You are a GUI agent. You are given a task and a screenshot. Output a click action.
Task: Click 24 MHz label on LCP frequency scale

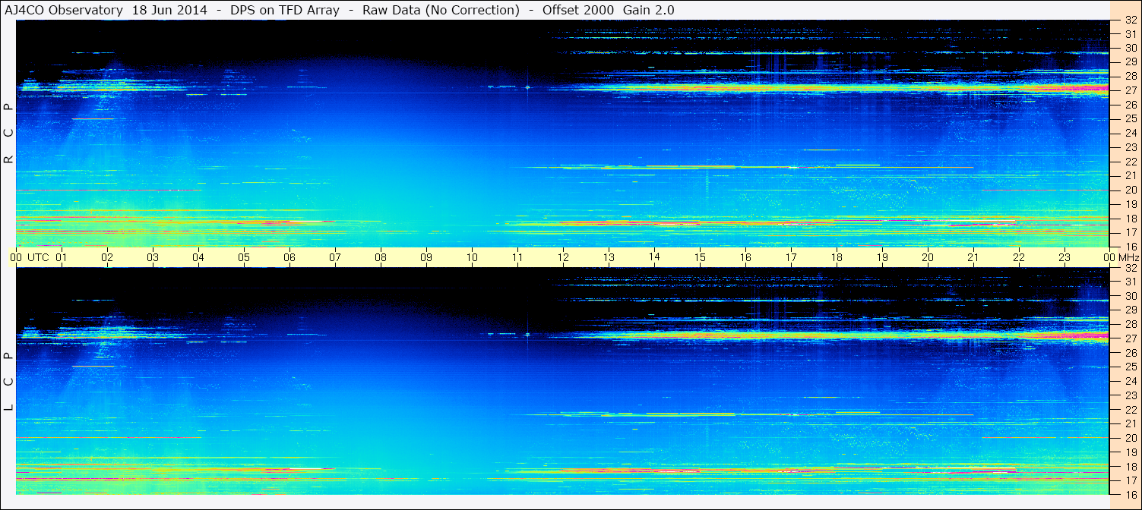coord(1130,381)
